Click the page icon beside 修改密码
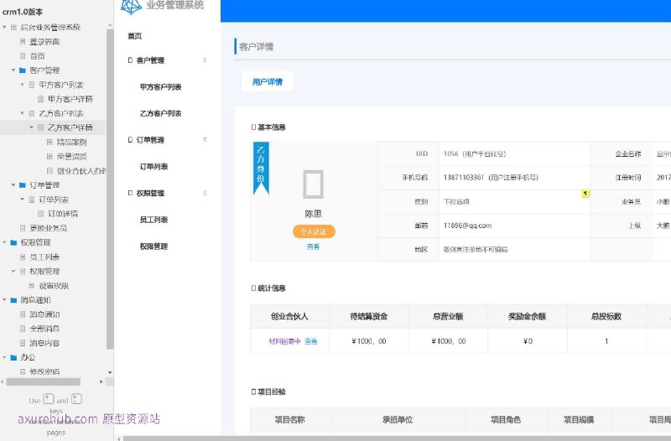Screen dimensions: 671x441 (x=23, y=371)
